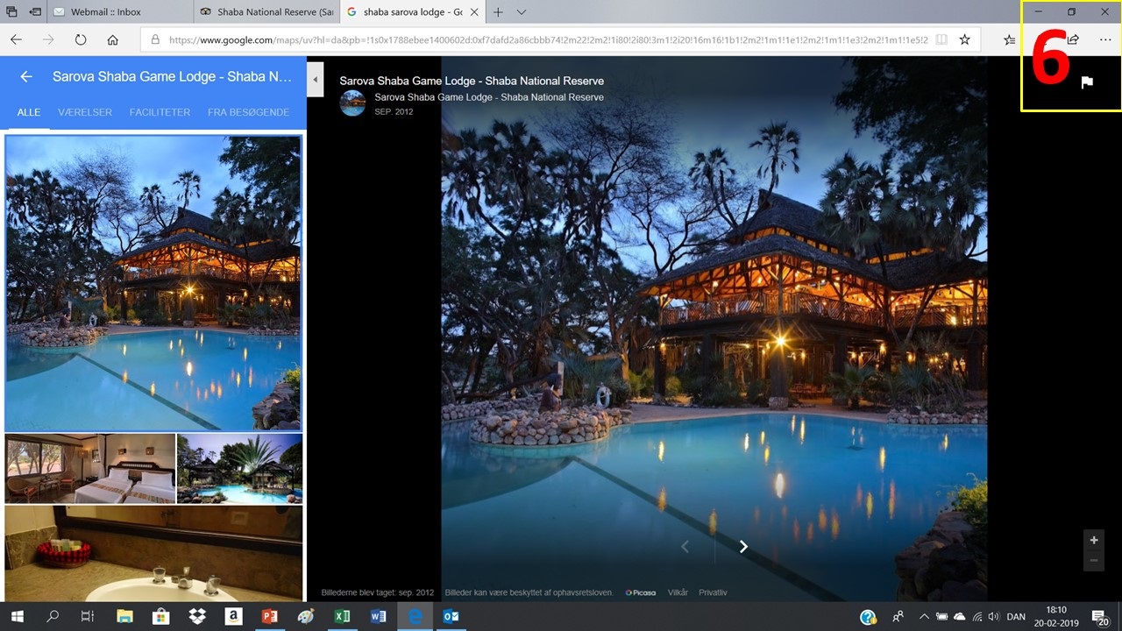Expand hidden system tray icons
1122x631 pixels.
[x=924, y=617]
